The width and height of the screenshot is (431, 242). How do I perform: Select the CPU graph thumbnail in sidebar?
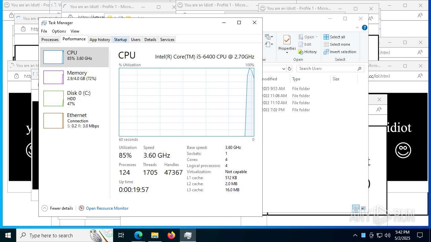point(54,57)
